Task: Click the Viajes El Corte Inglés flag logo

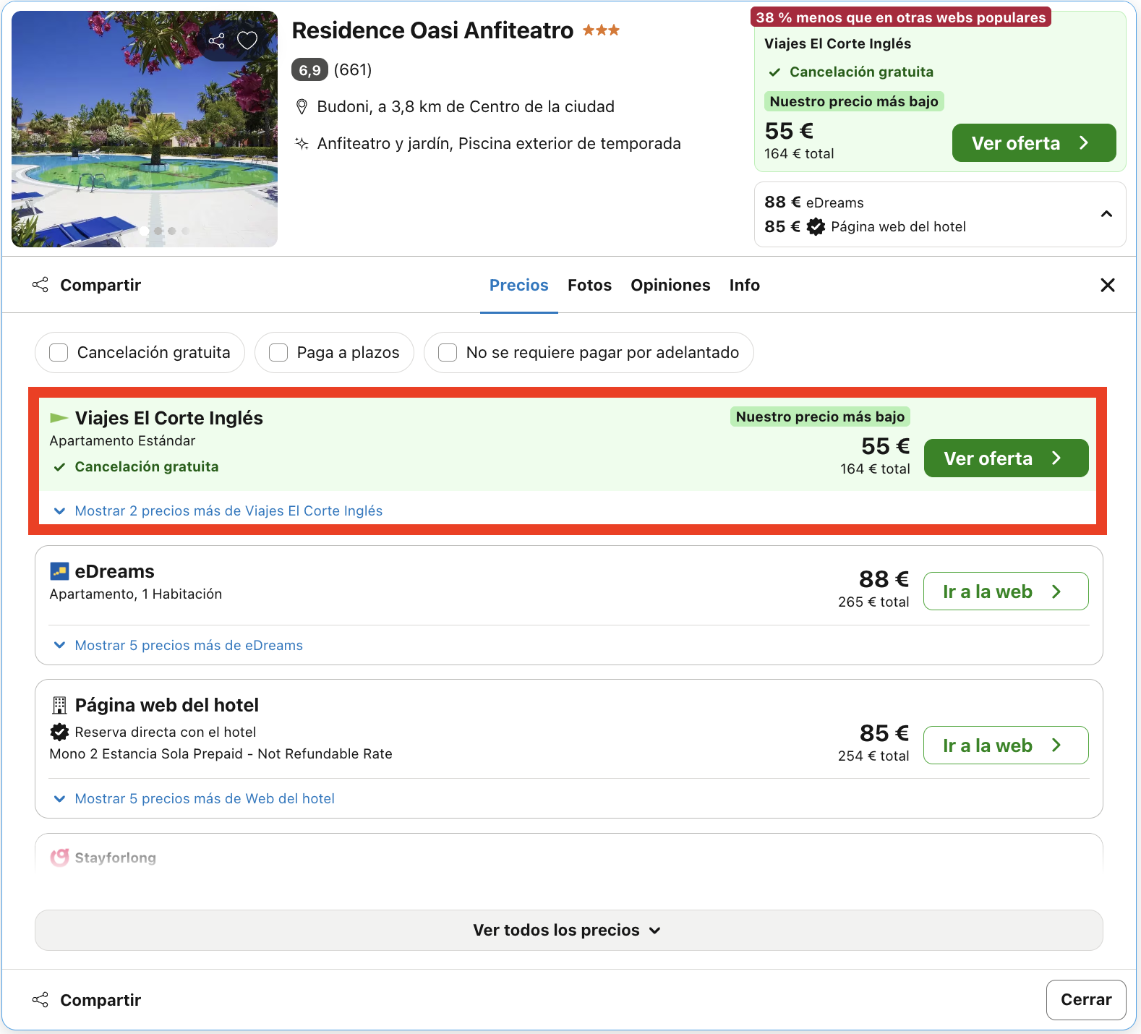Action: click(x=59, y=418)
